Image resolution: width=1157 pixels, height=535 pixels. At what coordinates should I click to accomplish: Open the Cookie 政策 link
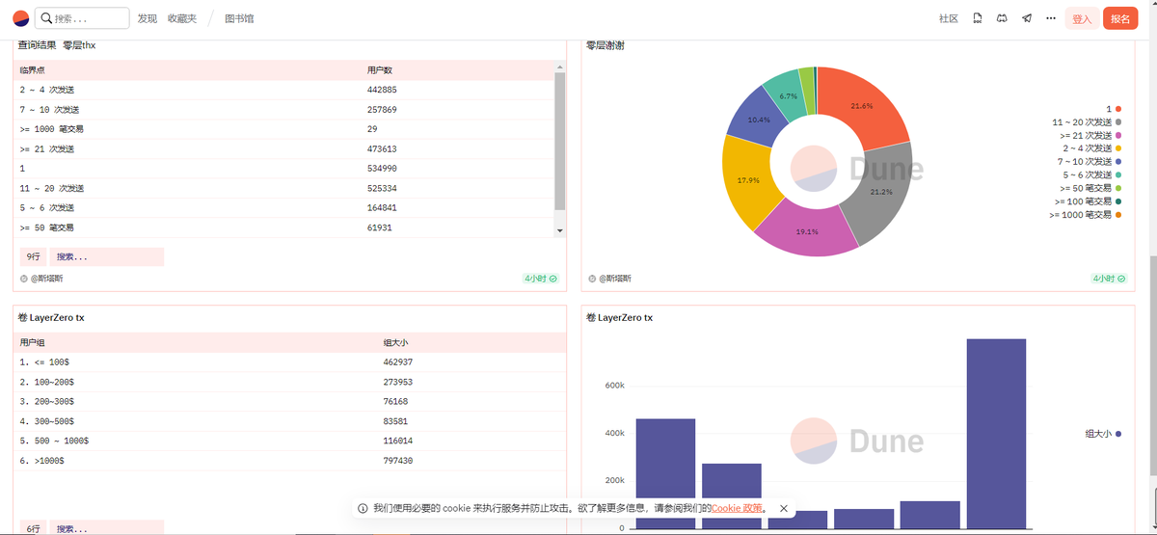click(x=738, y=508)
